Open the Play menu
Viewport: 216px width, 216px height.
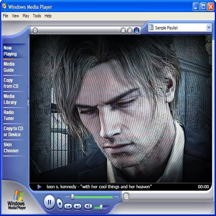(x=26, y=16)
